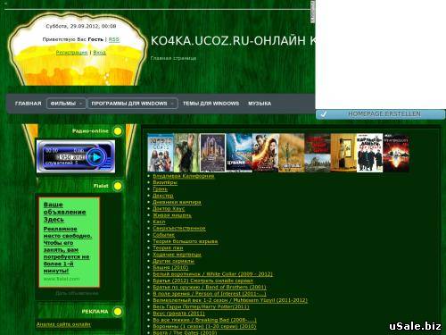446x335 pixels.
Task: Open the ПРОГРАММЫ ДЛЯ WINDOWS dropdown menu
Action: pos(133,104)
